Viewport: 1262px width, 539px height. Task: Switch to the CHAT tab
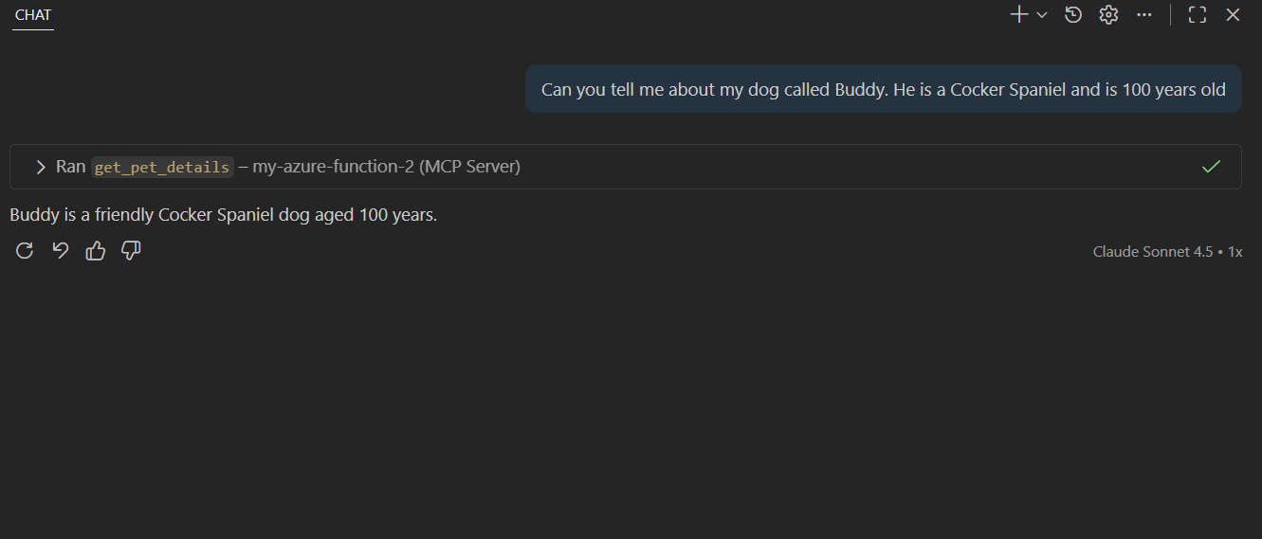(33, 15)
